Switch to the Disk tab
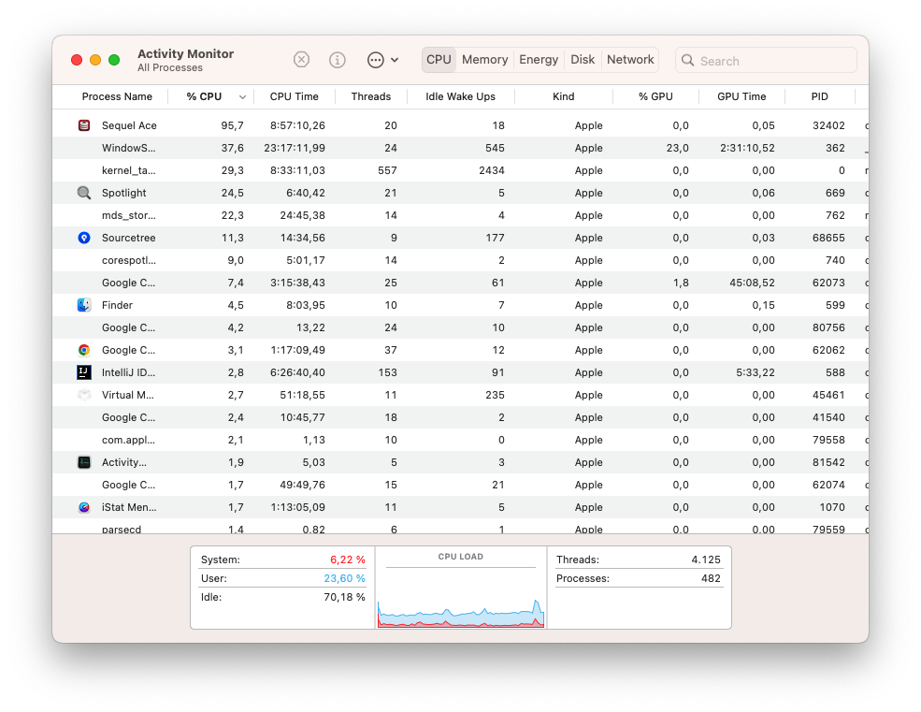Image resolution: width=921 pixels, height=712 pixels. click(x=582, y=59)
